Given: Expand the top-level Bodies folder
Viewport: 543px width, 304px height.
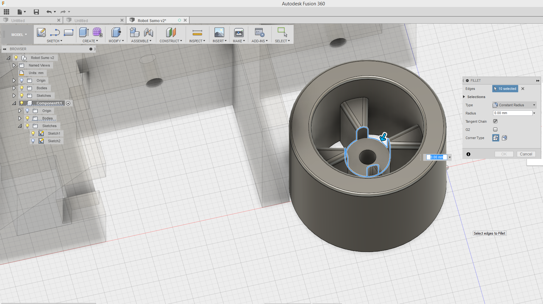Looking at the screenshot, I should (14, 88).
